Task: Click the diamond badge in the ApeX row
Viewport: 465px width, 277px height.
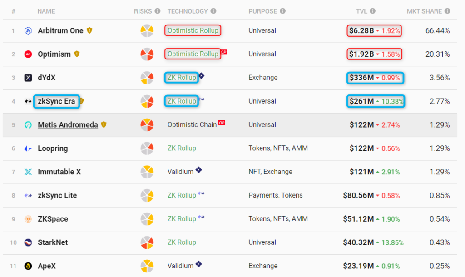Action: click(x=199, y=264)
